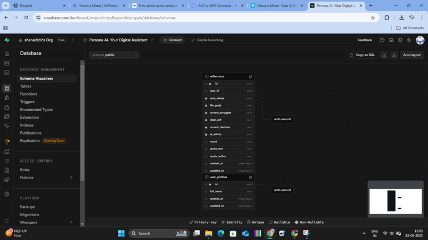428x240 pixels.
Task: Open Wrappers under Platform
Action: (x=28, y=223)
